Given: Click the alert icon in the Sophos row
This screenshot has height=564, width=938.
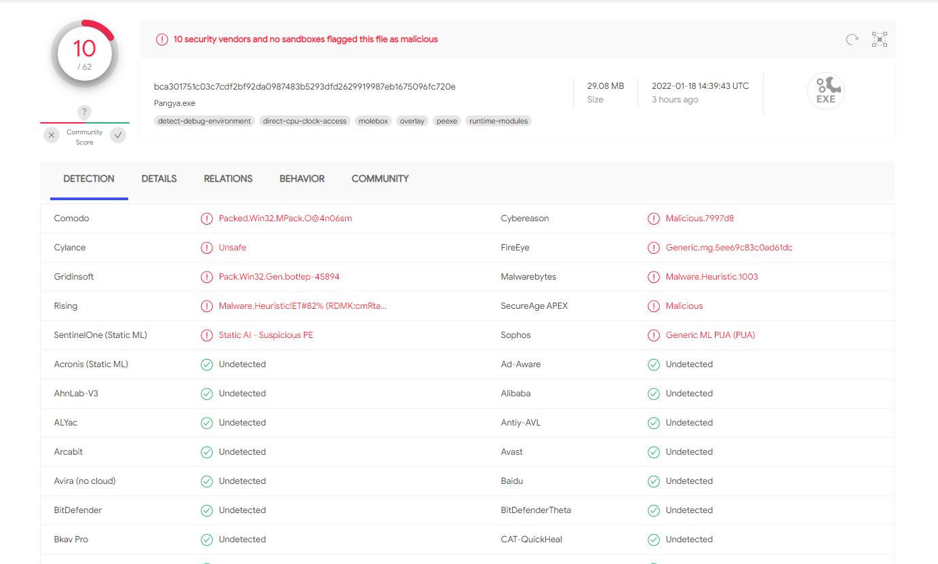Looking at the screenshot, I should (x=654, y=335).
